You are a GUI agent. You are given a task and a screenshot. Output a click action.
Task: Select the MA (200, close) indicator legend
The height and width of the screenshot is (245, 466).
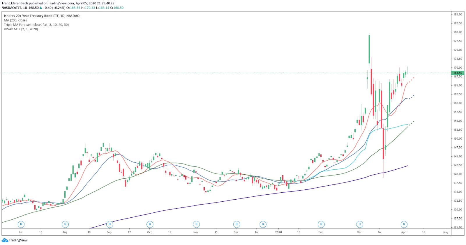[15, 20]
